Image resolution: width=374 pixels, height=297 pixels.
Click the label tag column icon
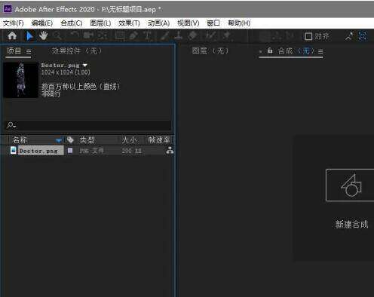70,139
